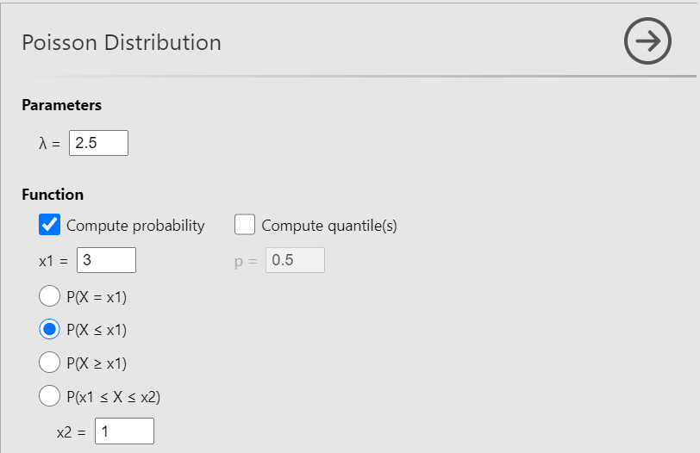
Task: Click the "Compute quantile(s)" label text
Action: coord(328,226)
